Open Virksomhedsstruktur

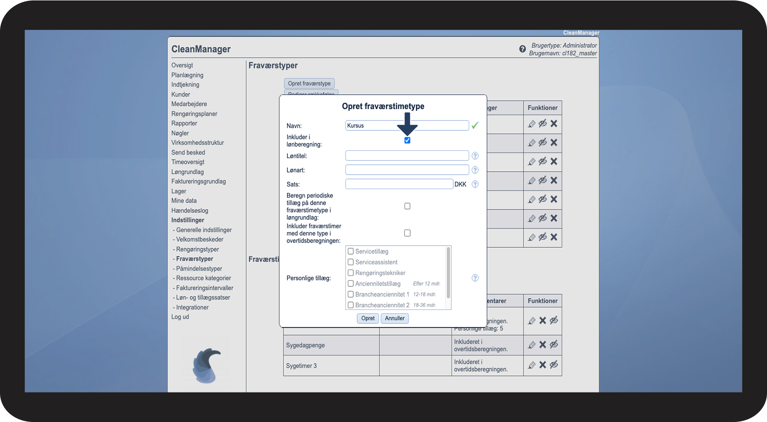click(x=198, y=143)
